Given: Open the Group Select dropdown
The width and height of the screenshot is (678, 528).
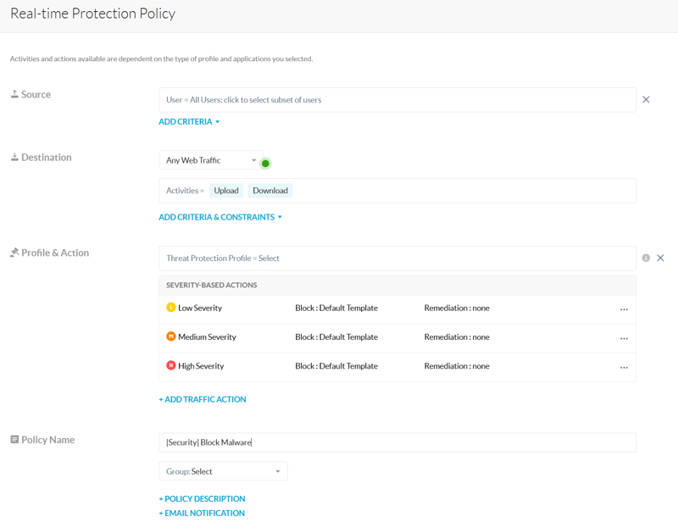Looking at the screenshot, I should (223, 471).
